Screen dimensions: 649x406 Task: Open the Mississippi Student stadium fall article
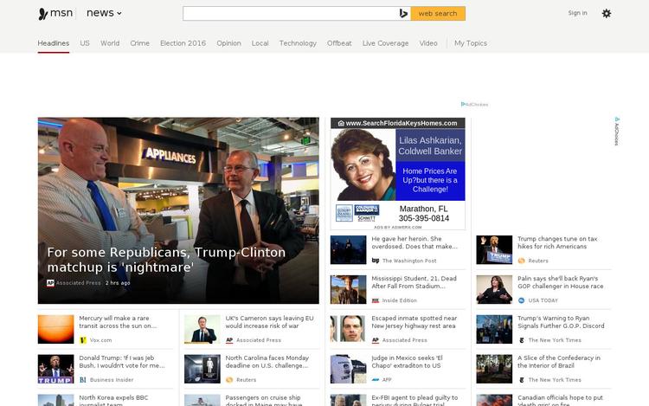414,282
